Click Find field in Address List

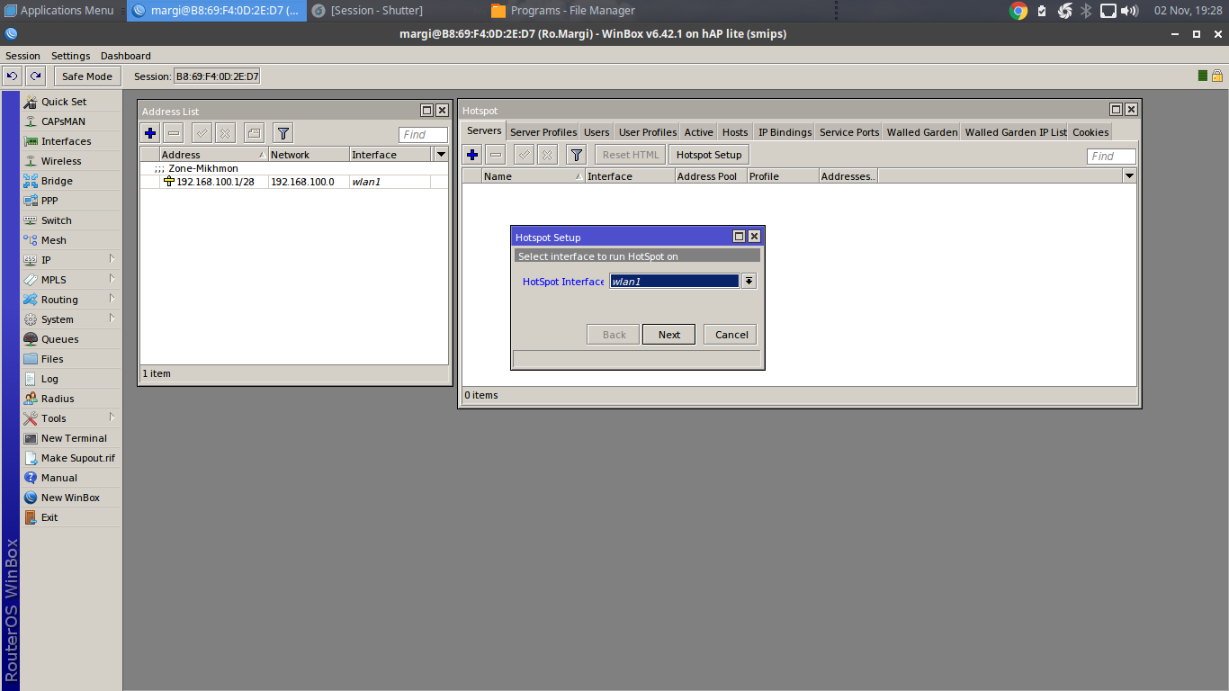click(x=424, y=134)
